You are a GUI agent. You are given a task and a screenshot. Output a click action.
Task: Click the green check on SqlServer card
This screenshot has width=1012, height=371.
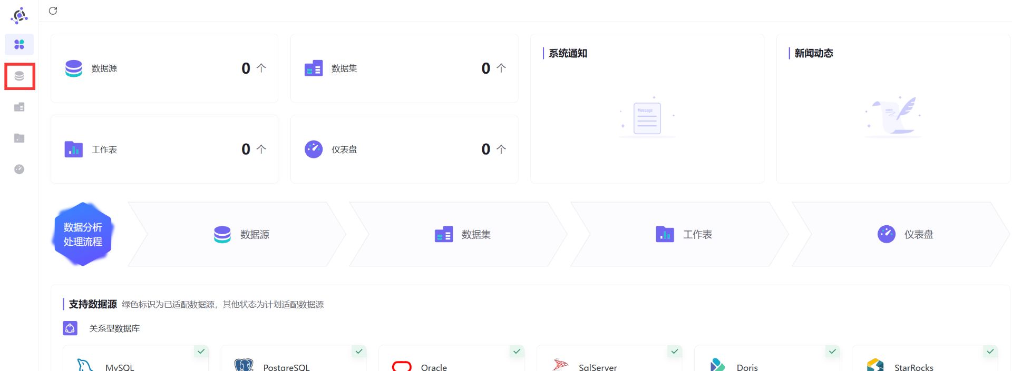tap(675, 352)
